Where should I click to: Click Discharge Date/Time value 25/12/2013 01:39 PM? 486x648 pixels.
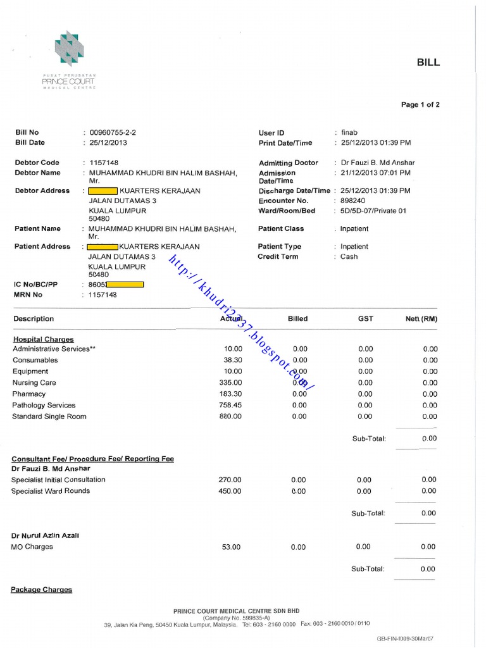(x=375, y=191)
